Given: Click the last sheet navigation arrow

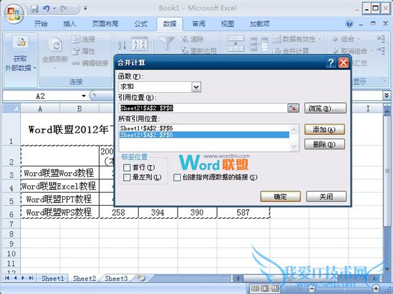Looking at the screenshot, I should click(31, 278).
